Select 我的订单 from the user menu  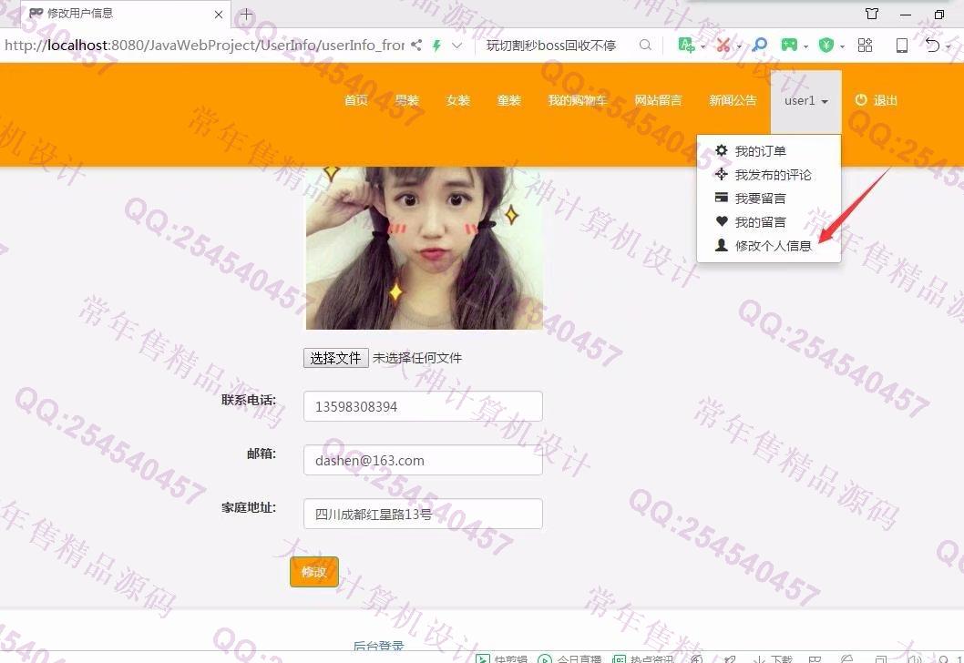pos(760,151)
